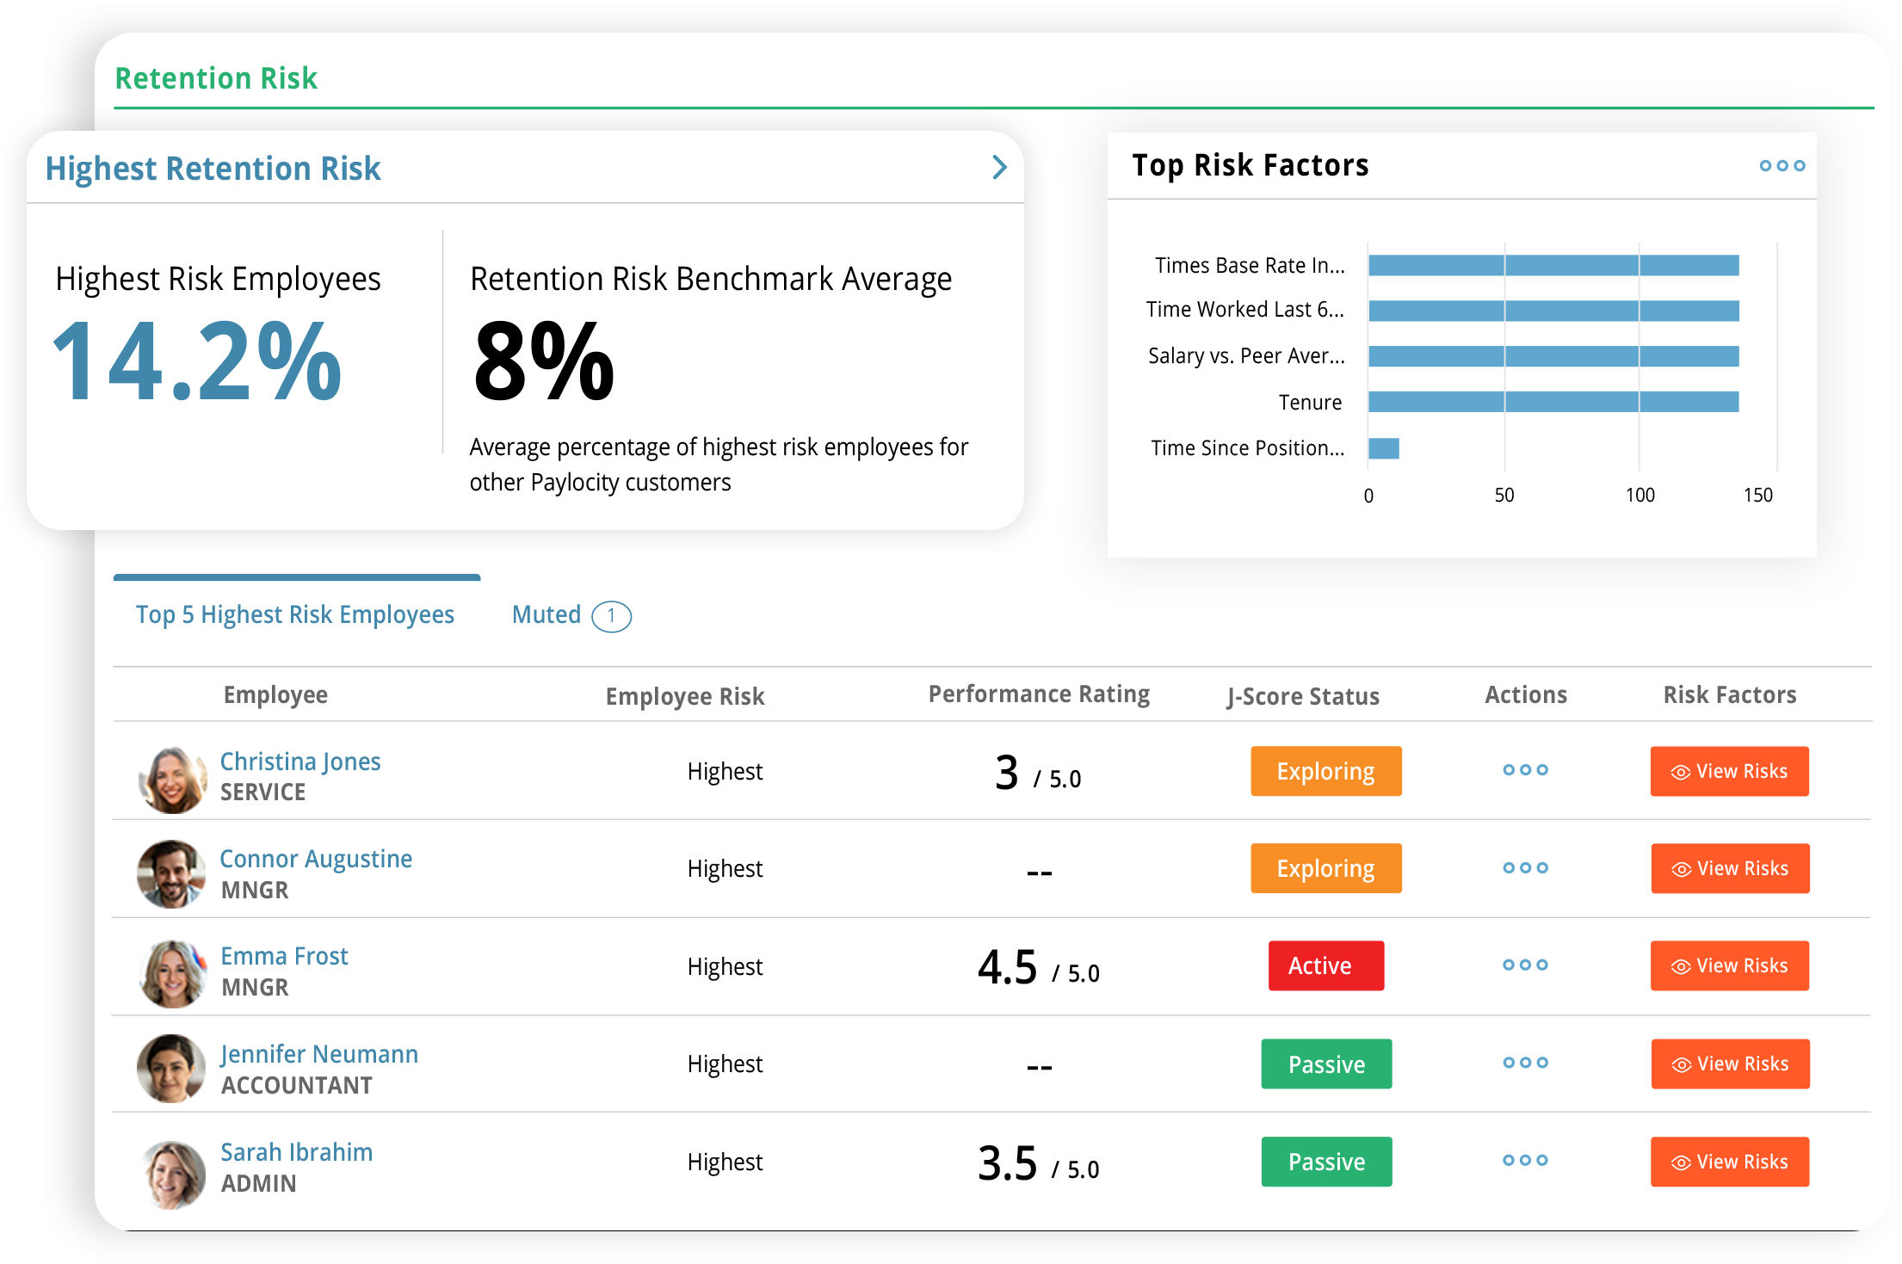Click the Tenure bar in chart

point(1553,402)
